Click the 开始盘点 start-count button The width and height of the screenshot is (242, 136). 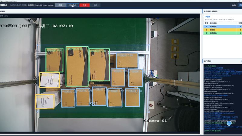73,5
